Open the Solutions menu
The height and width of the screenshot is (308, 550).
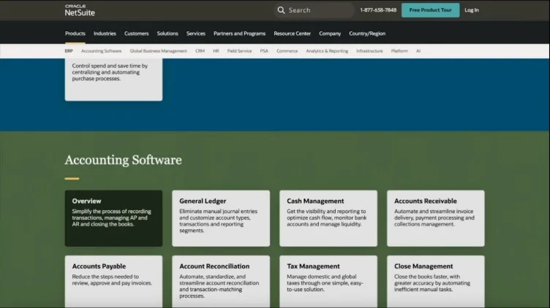pyautogui.click(x=167, y=34)
